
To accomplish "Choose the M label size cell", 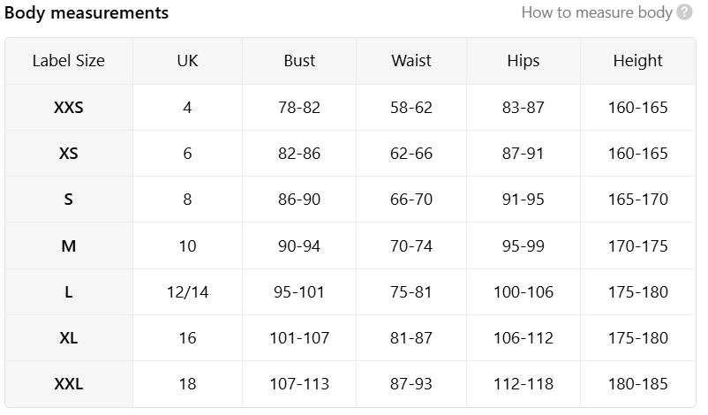I will coord(69,245).
